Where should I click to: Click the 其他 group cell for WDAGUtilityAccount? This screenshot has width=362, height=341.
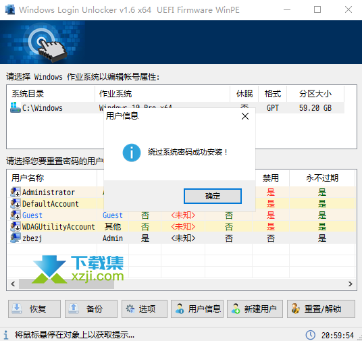point(113,227)
